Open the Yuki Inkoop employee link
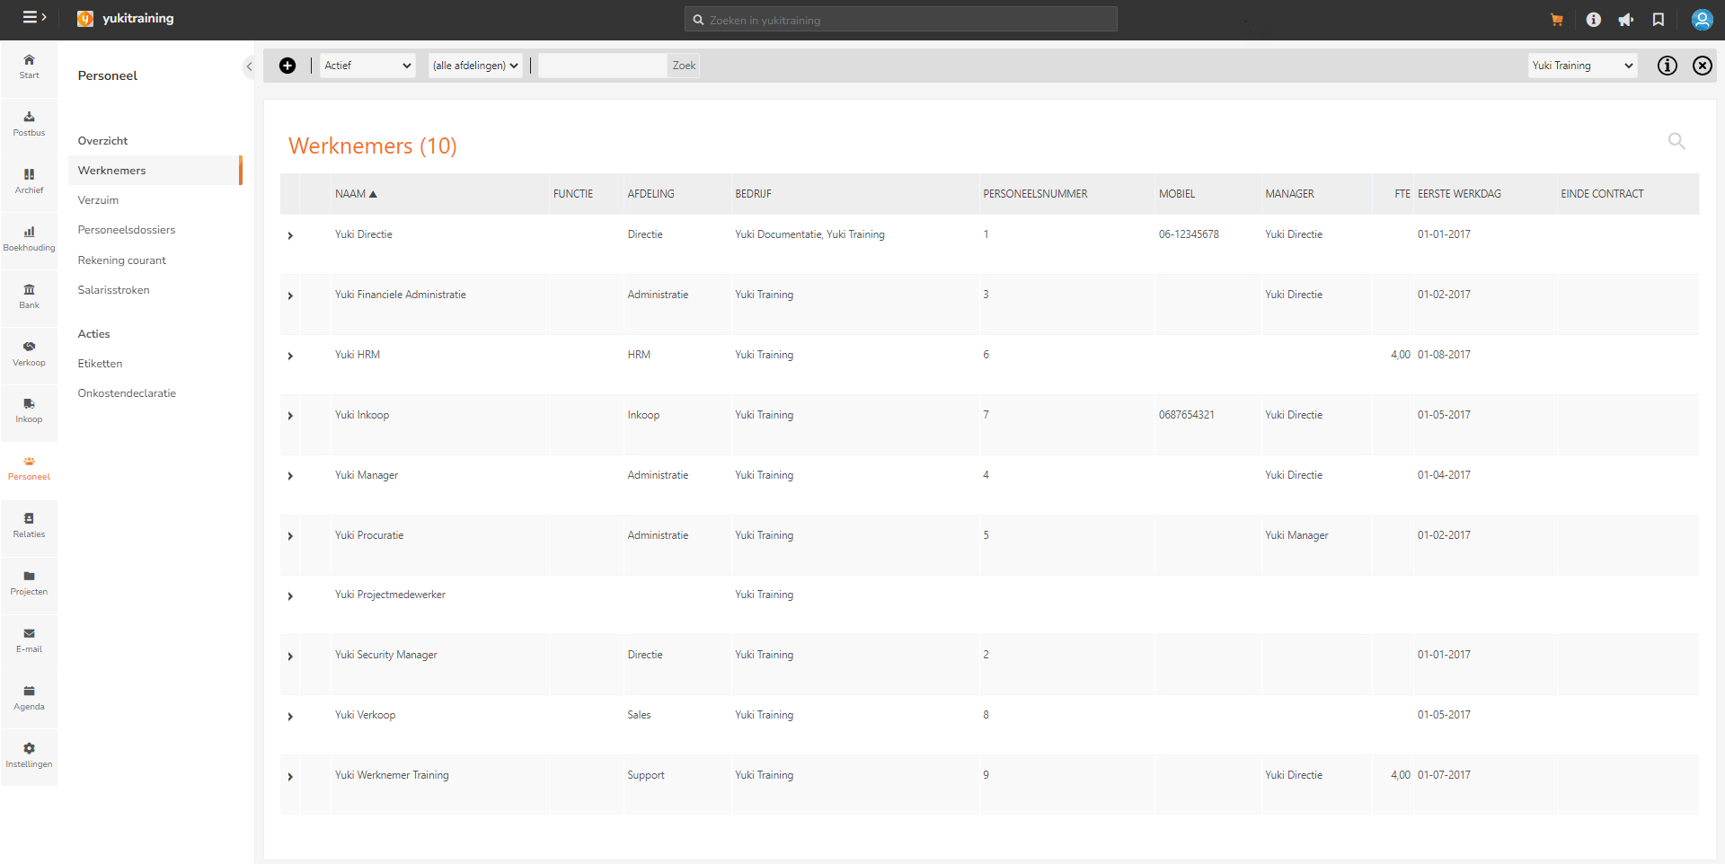The width and height of the screenshot is (1725, 864). pos(362,415)
